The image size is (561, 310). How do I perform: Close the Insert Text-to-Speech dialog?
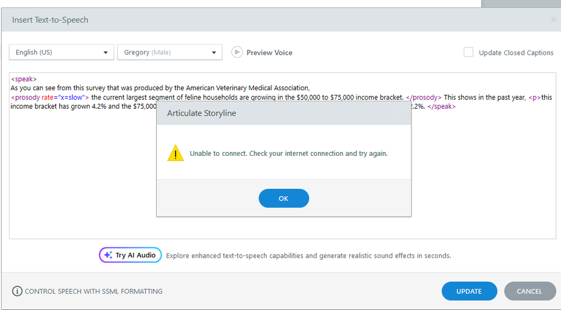(x=553, y=20)
